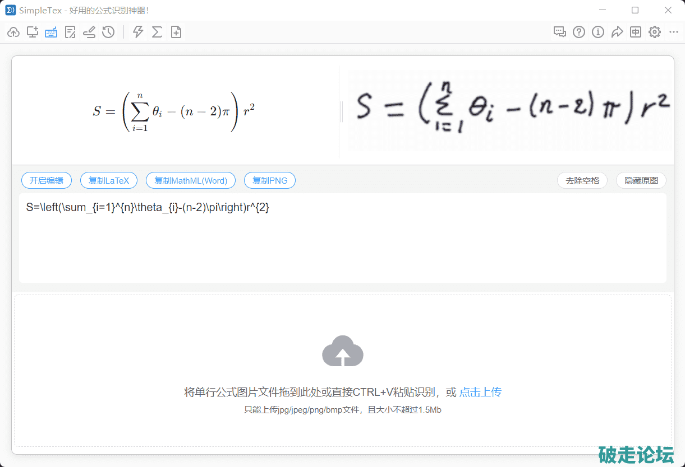Open the document edit note icon

pos(70,32)
